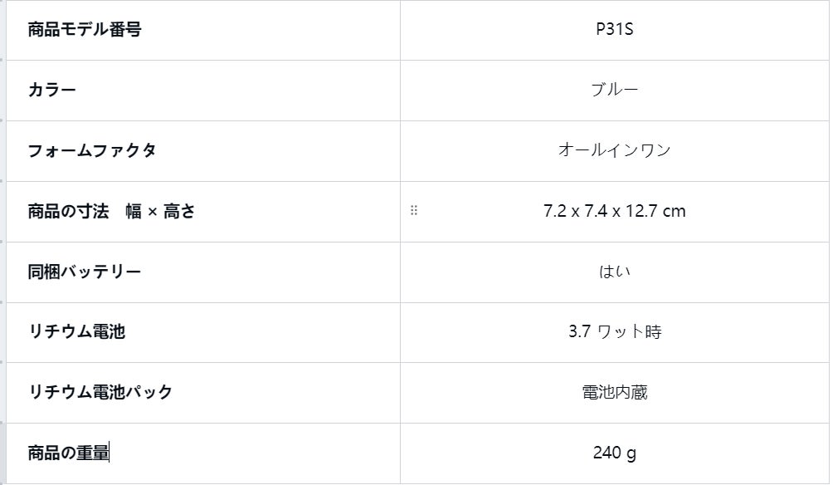Screen dimensions: 833x485
Task: Select the ブルー color value cell
Action: pos(614,90)
